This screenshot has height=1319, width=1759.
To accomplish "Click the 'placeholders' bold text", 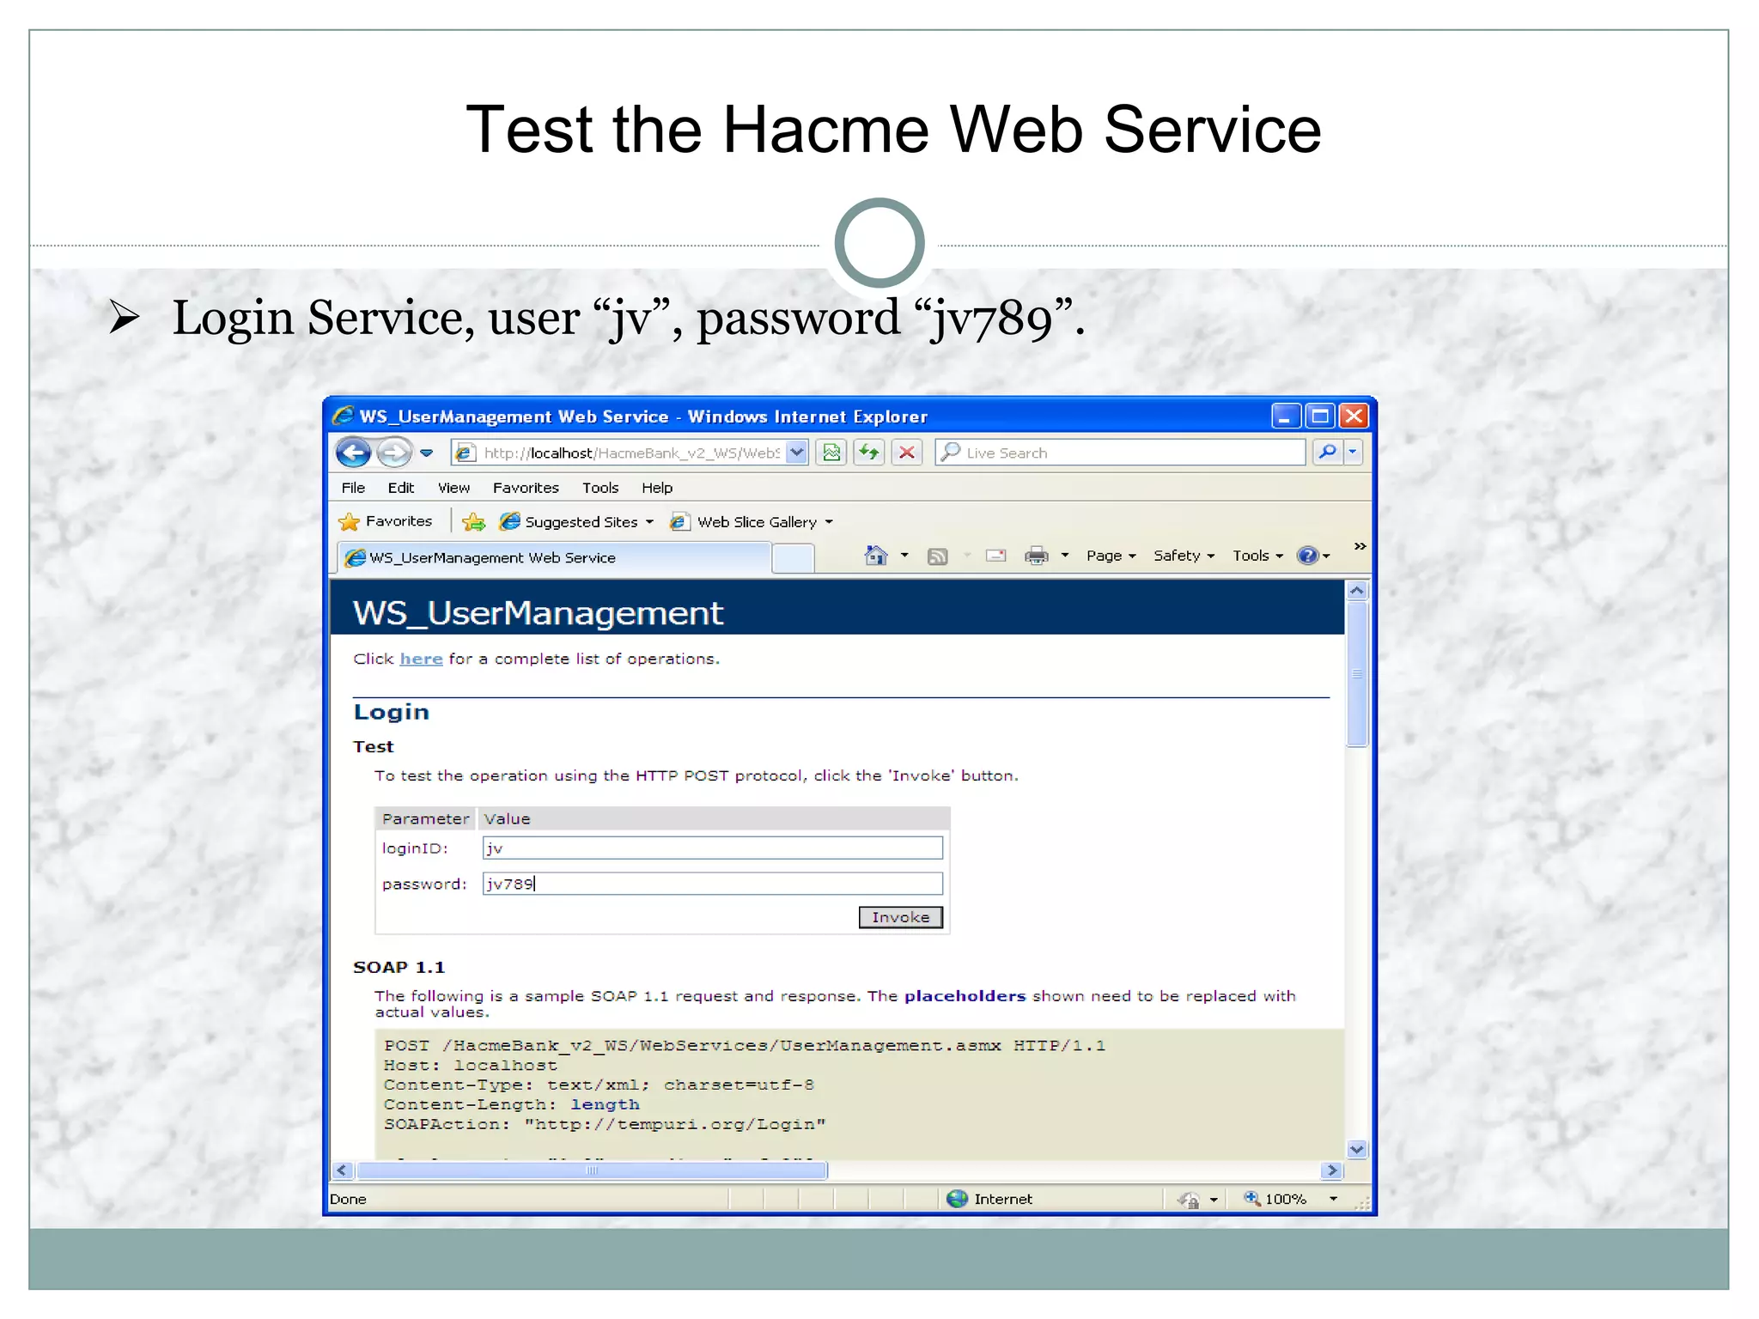I will click(x=965, y=996).
